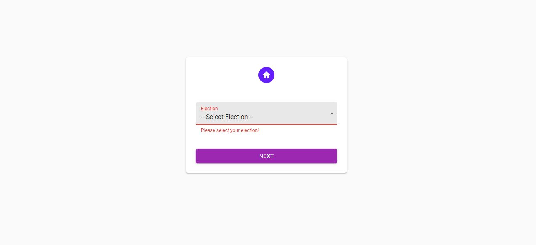Click the 'Please select your election!' warning text
The image size is (536, 245).
230,130
